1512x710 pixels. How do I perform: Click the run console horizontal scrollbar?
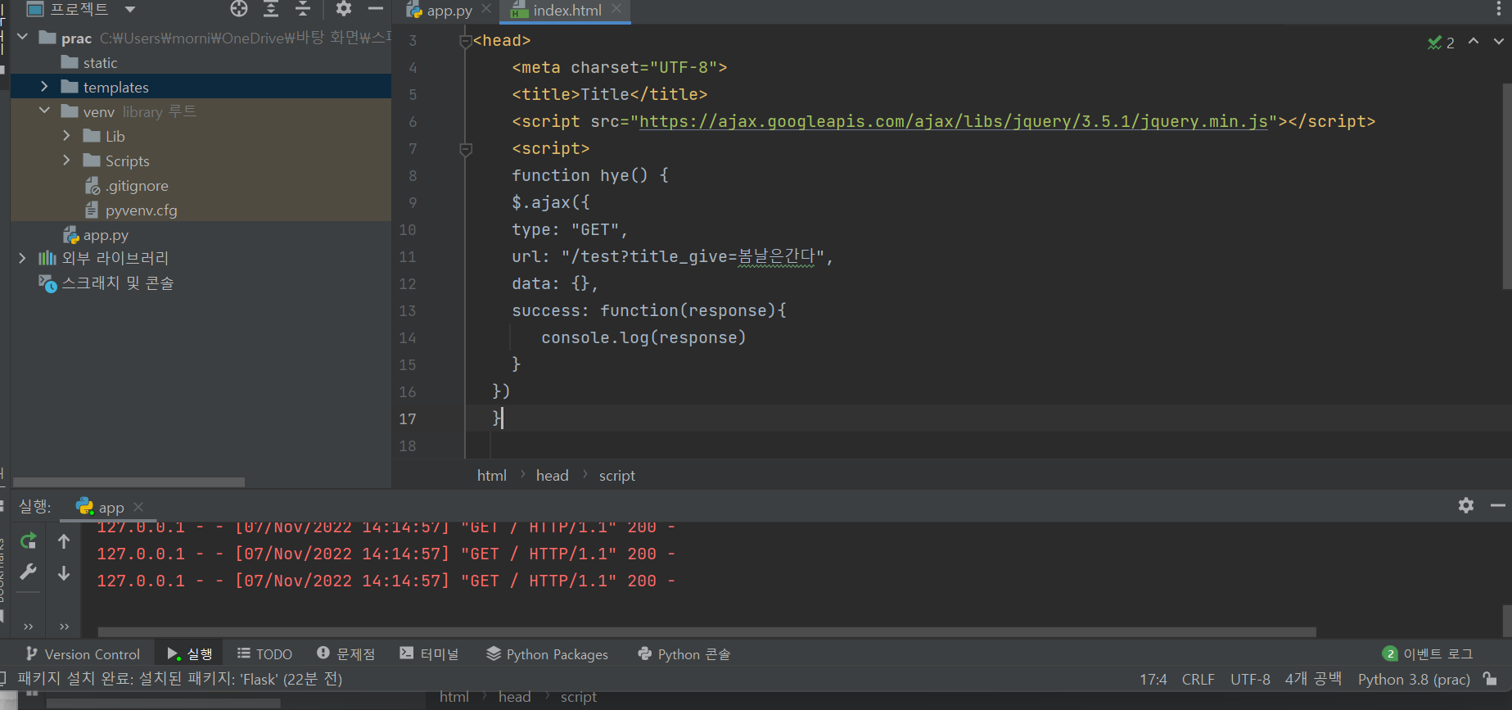pos(707,632)
